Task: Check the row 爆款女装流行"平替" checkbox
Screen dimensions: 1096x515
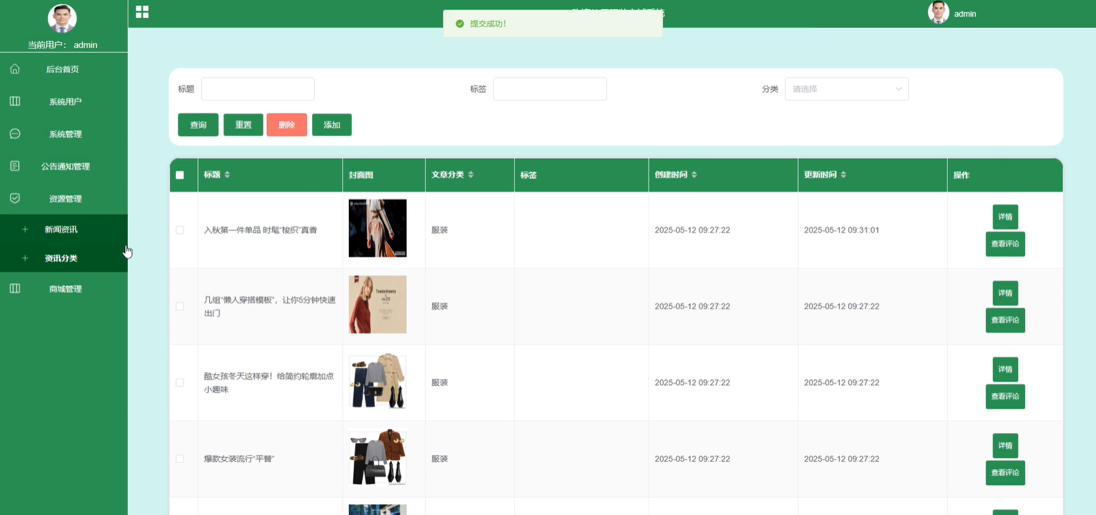Action: pyautogui.click(x=180, y=459)
